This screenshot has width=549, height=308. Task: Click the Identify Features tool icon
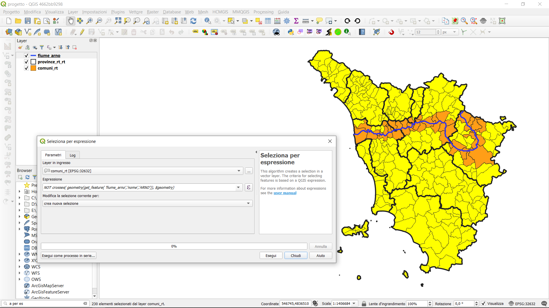(x=208, y=21)
